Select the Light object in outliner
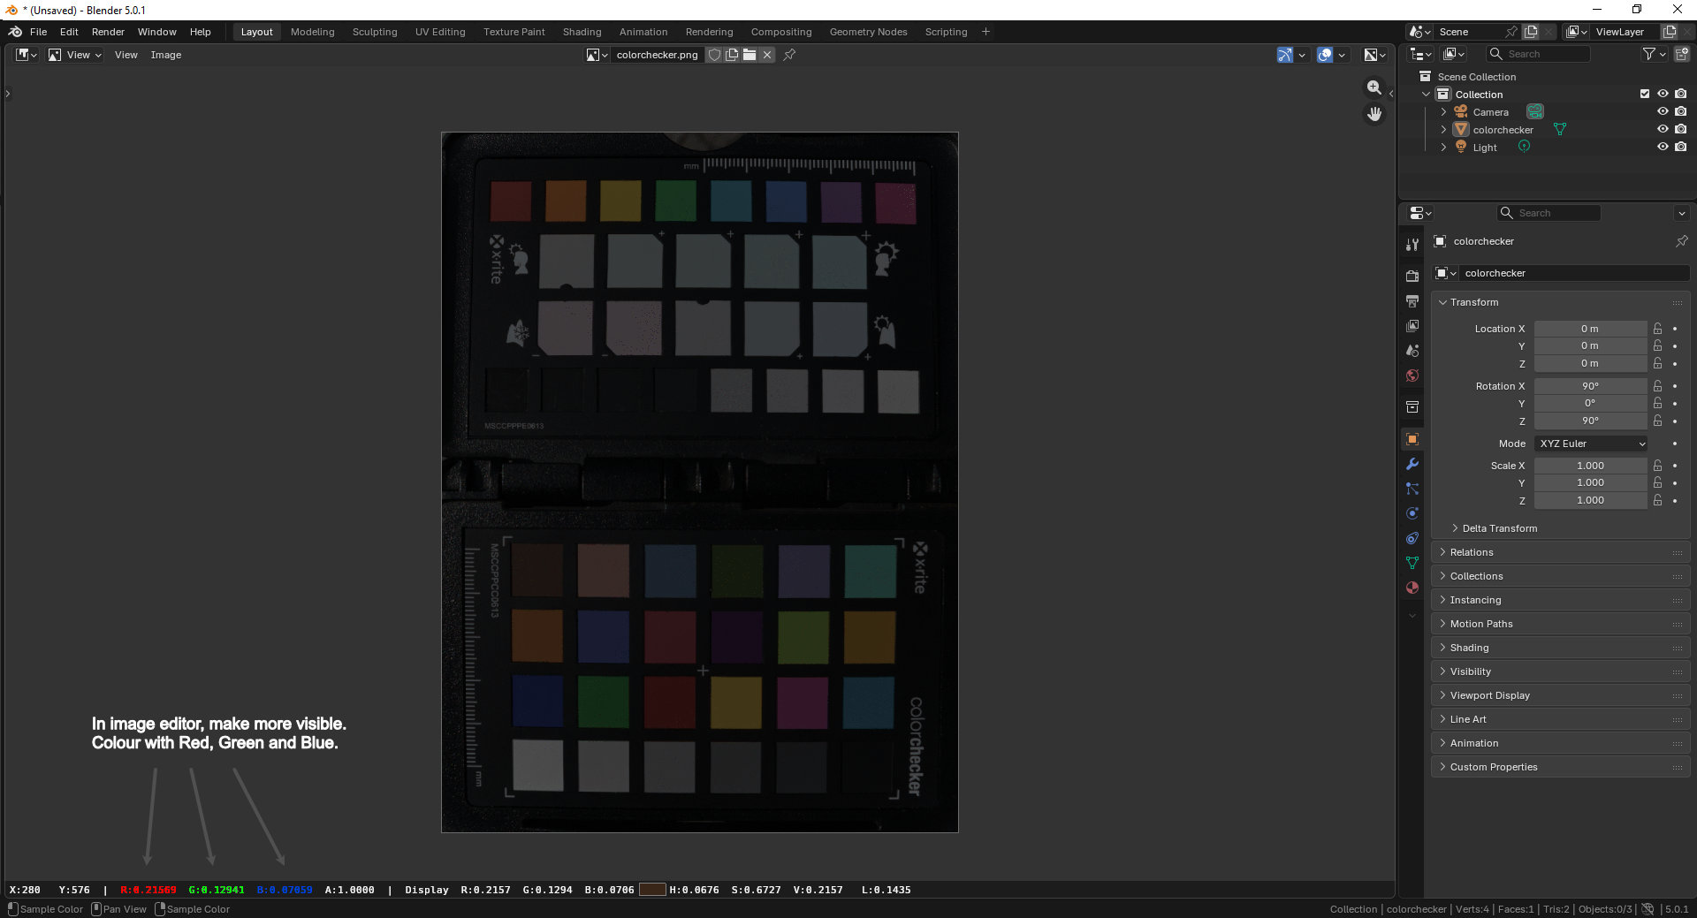Image resolution: width=1697 pixels, height=918 pixels. point(1484,148)
